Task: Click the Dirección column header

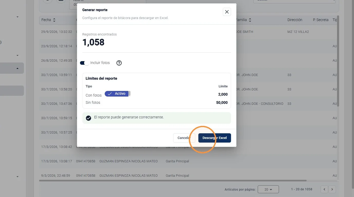Action: (295, 20)
